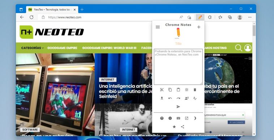Image resolution: width=274 pixels, height=140 pixels.
Task: Select all text in the note
Action: 187,90
